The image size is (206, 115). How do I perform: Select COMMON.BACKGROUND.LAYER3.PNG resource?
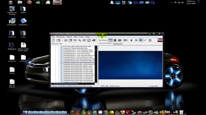point(78,73)
